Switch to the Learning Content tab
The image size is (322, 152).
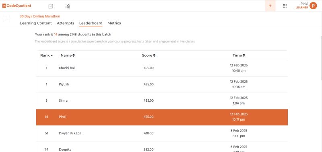tap(36, 23)
